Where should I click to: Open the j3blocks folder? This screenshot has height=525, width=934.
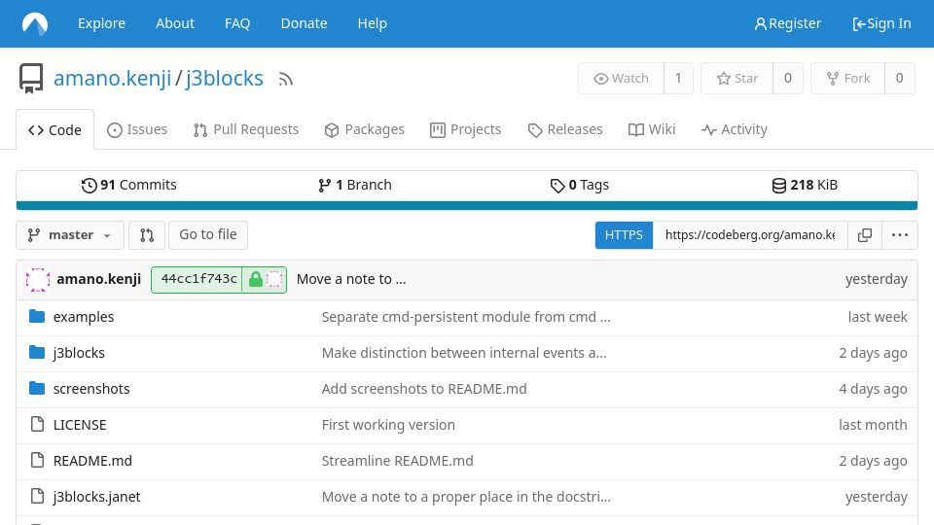[79, 353]
